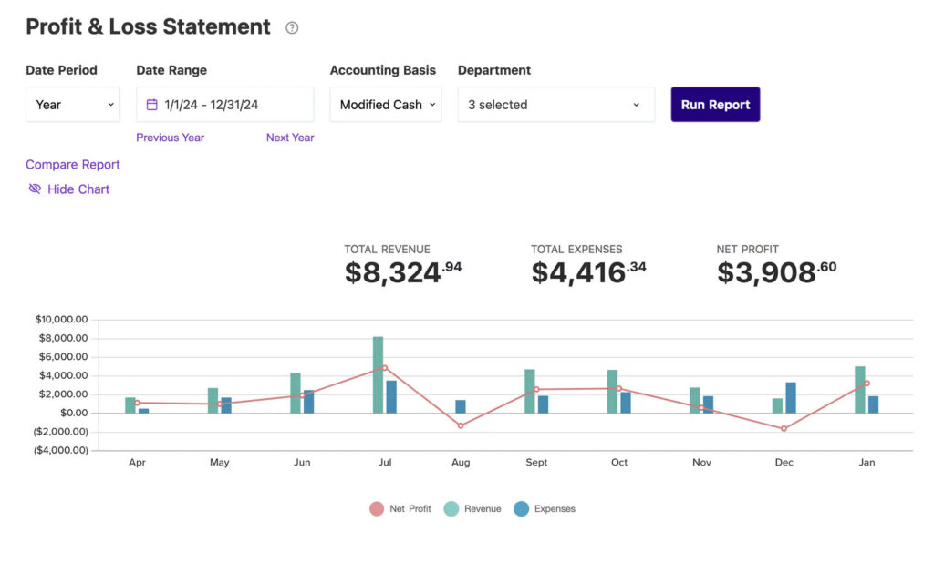934x573 pixels.
Task: Jump to Next Year link
Action: (290, 138)
